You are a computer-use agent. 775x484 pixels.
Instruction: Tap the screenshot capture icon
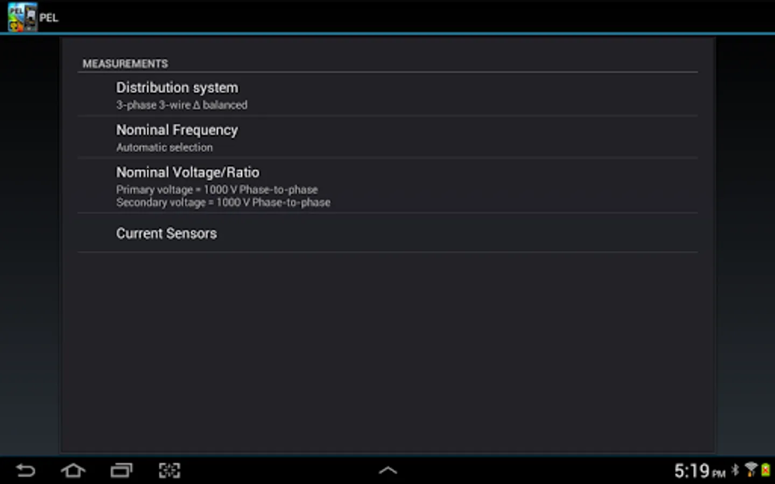pyautogui.click(x=170, y=471)
